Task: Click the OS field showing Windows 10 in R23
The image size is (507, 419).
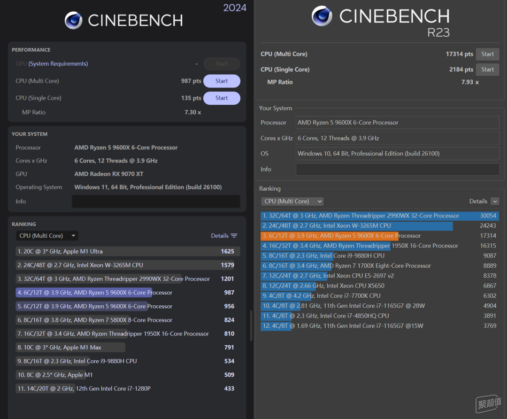Action: (x=398, y=154)
